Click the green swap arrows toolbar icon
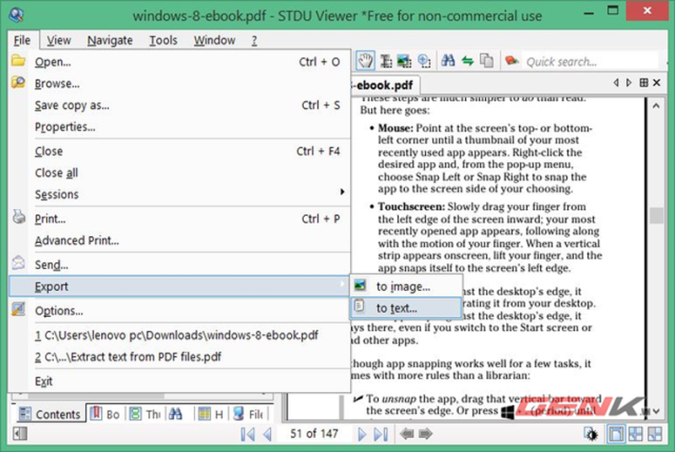675x452 pixels. (x=467, y=61)
